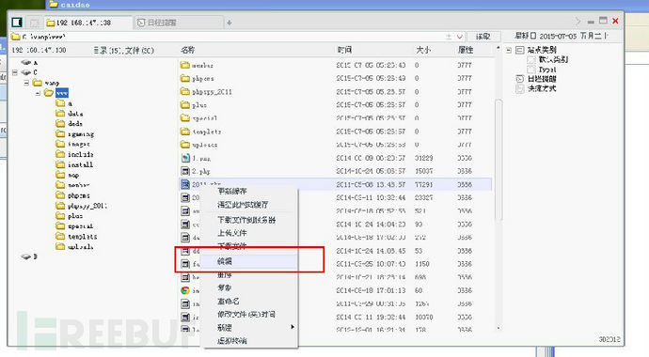The width and height of the screenshot is (649, 357).
Task: Choose 虚拟终端 from the context menu
Action: point(232,341)
